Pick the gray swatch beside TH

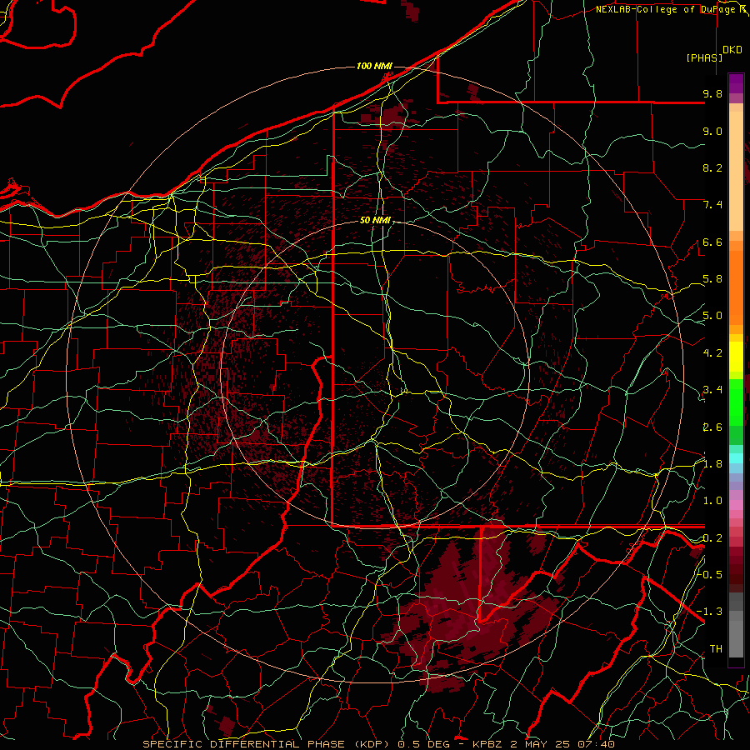(x=736, y=639)
